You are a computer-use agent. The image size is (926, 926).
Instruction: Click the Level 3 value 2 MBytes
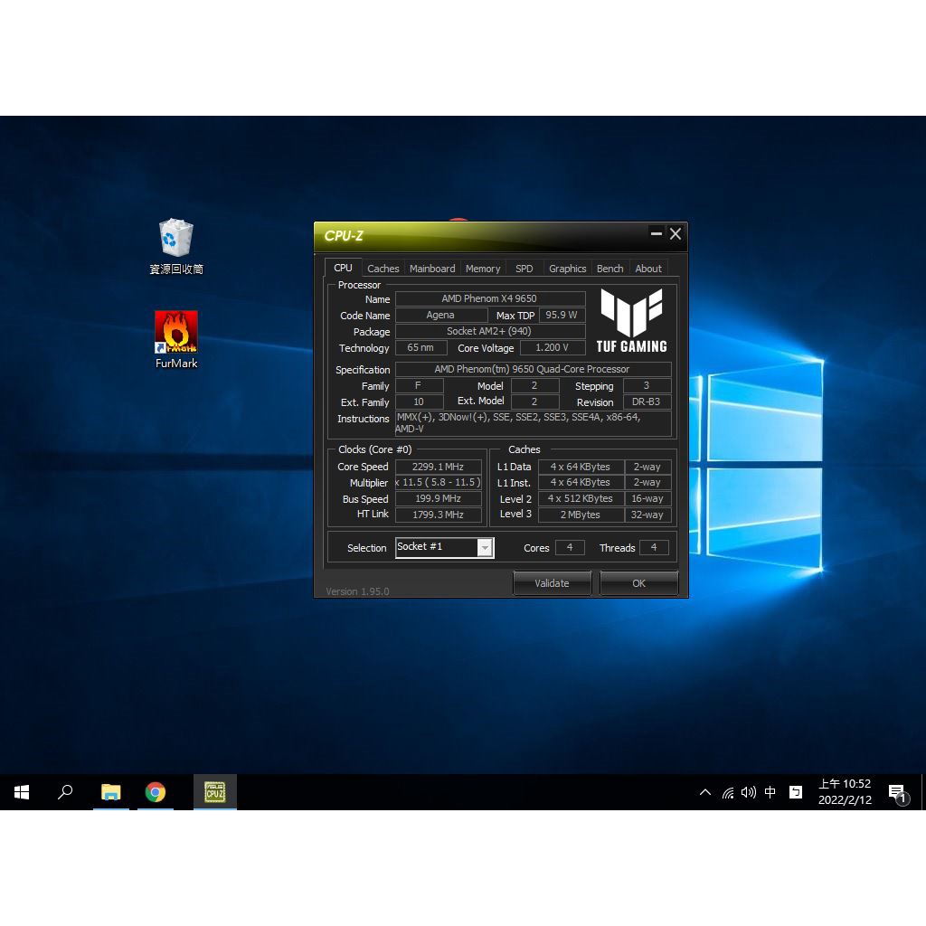pos(581,515)
